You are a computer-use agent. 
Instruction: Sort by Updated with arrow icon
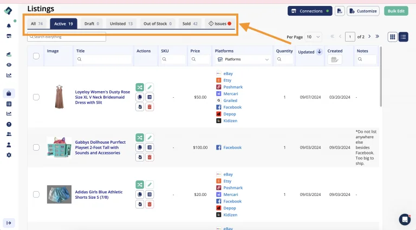click(x=320, y=52)
